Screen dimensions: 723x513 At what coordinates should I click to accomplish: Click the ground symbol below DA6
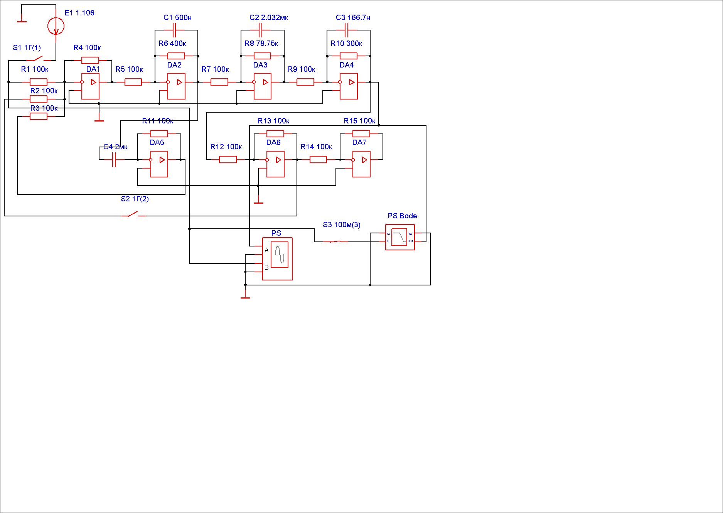click(258, 199)
